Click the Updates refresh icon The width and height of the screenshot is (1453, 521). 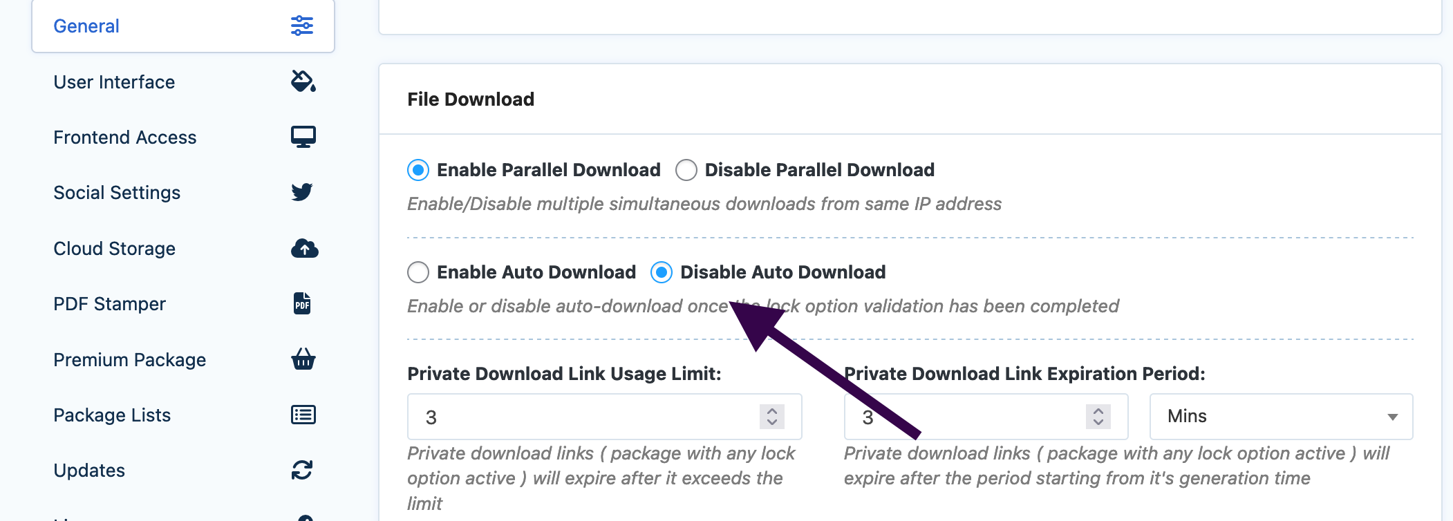(302, 471)
